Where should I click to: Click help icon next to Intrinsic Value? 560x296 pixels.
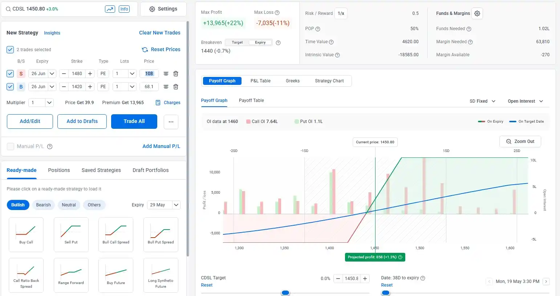(337, 55)
